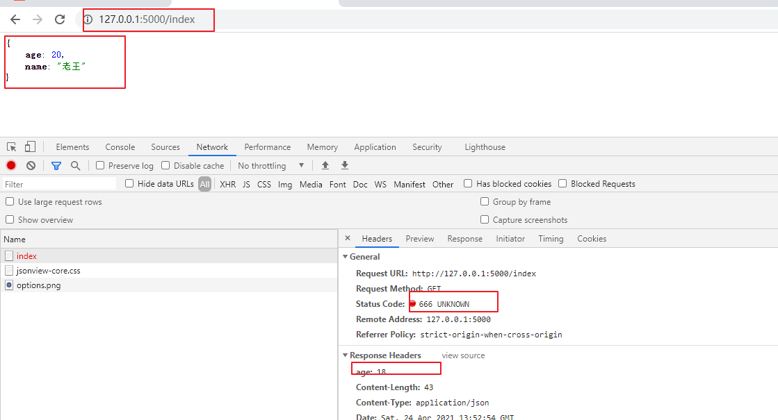Toggle the device toolbar icon
The image size is (778, 420).
(30, 146)
